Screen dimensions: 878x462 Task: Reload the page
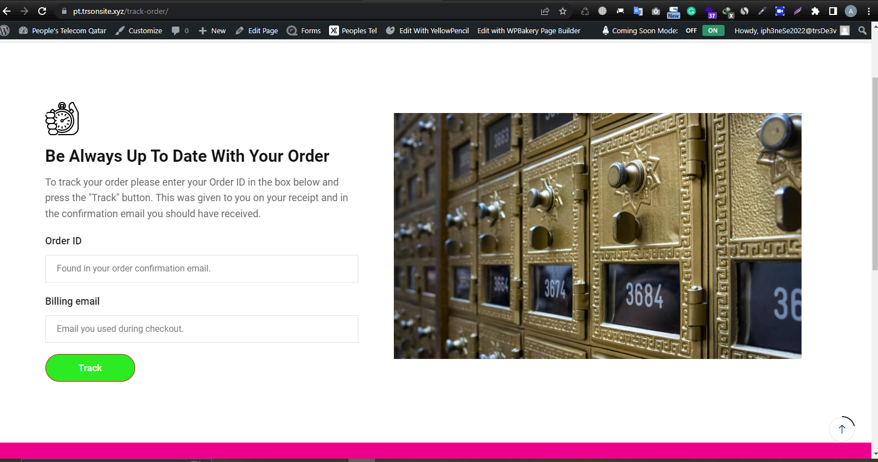point(42,11)
